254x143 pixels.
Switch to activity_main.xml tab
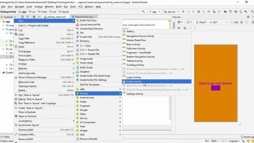[56, 17]
